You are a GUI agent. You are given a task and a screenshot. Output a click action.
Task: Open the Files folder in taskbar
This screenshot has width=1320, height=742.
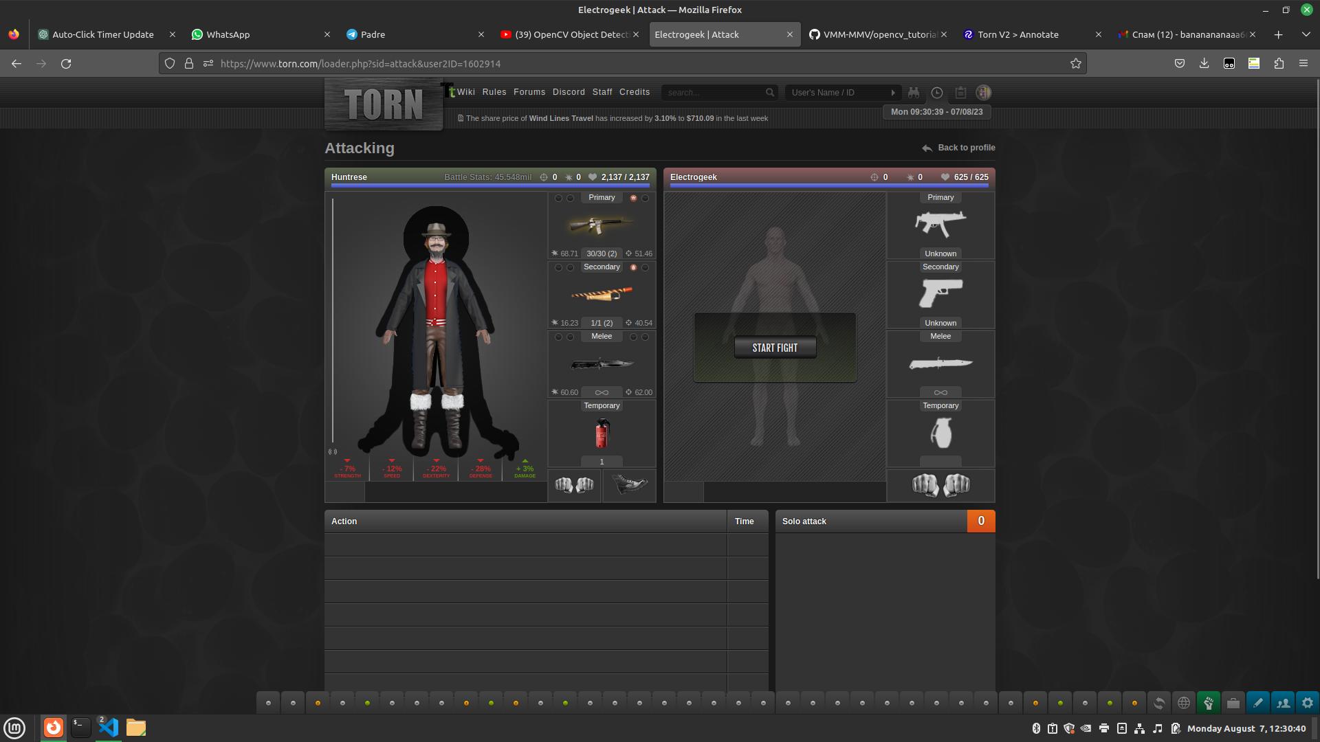click(x=136, y=728)
